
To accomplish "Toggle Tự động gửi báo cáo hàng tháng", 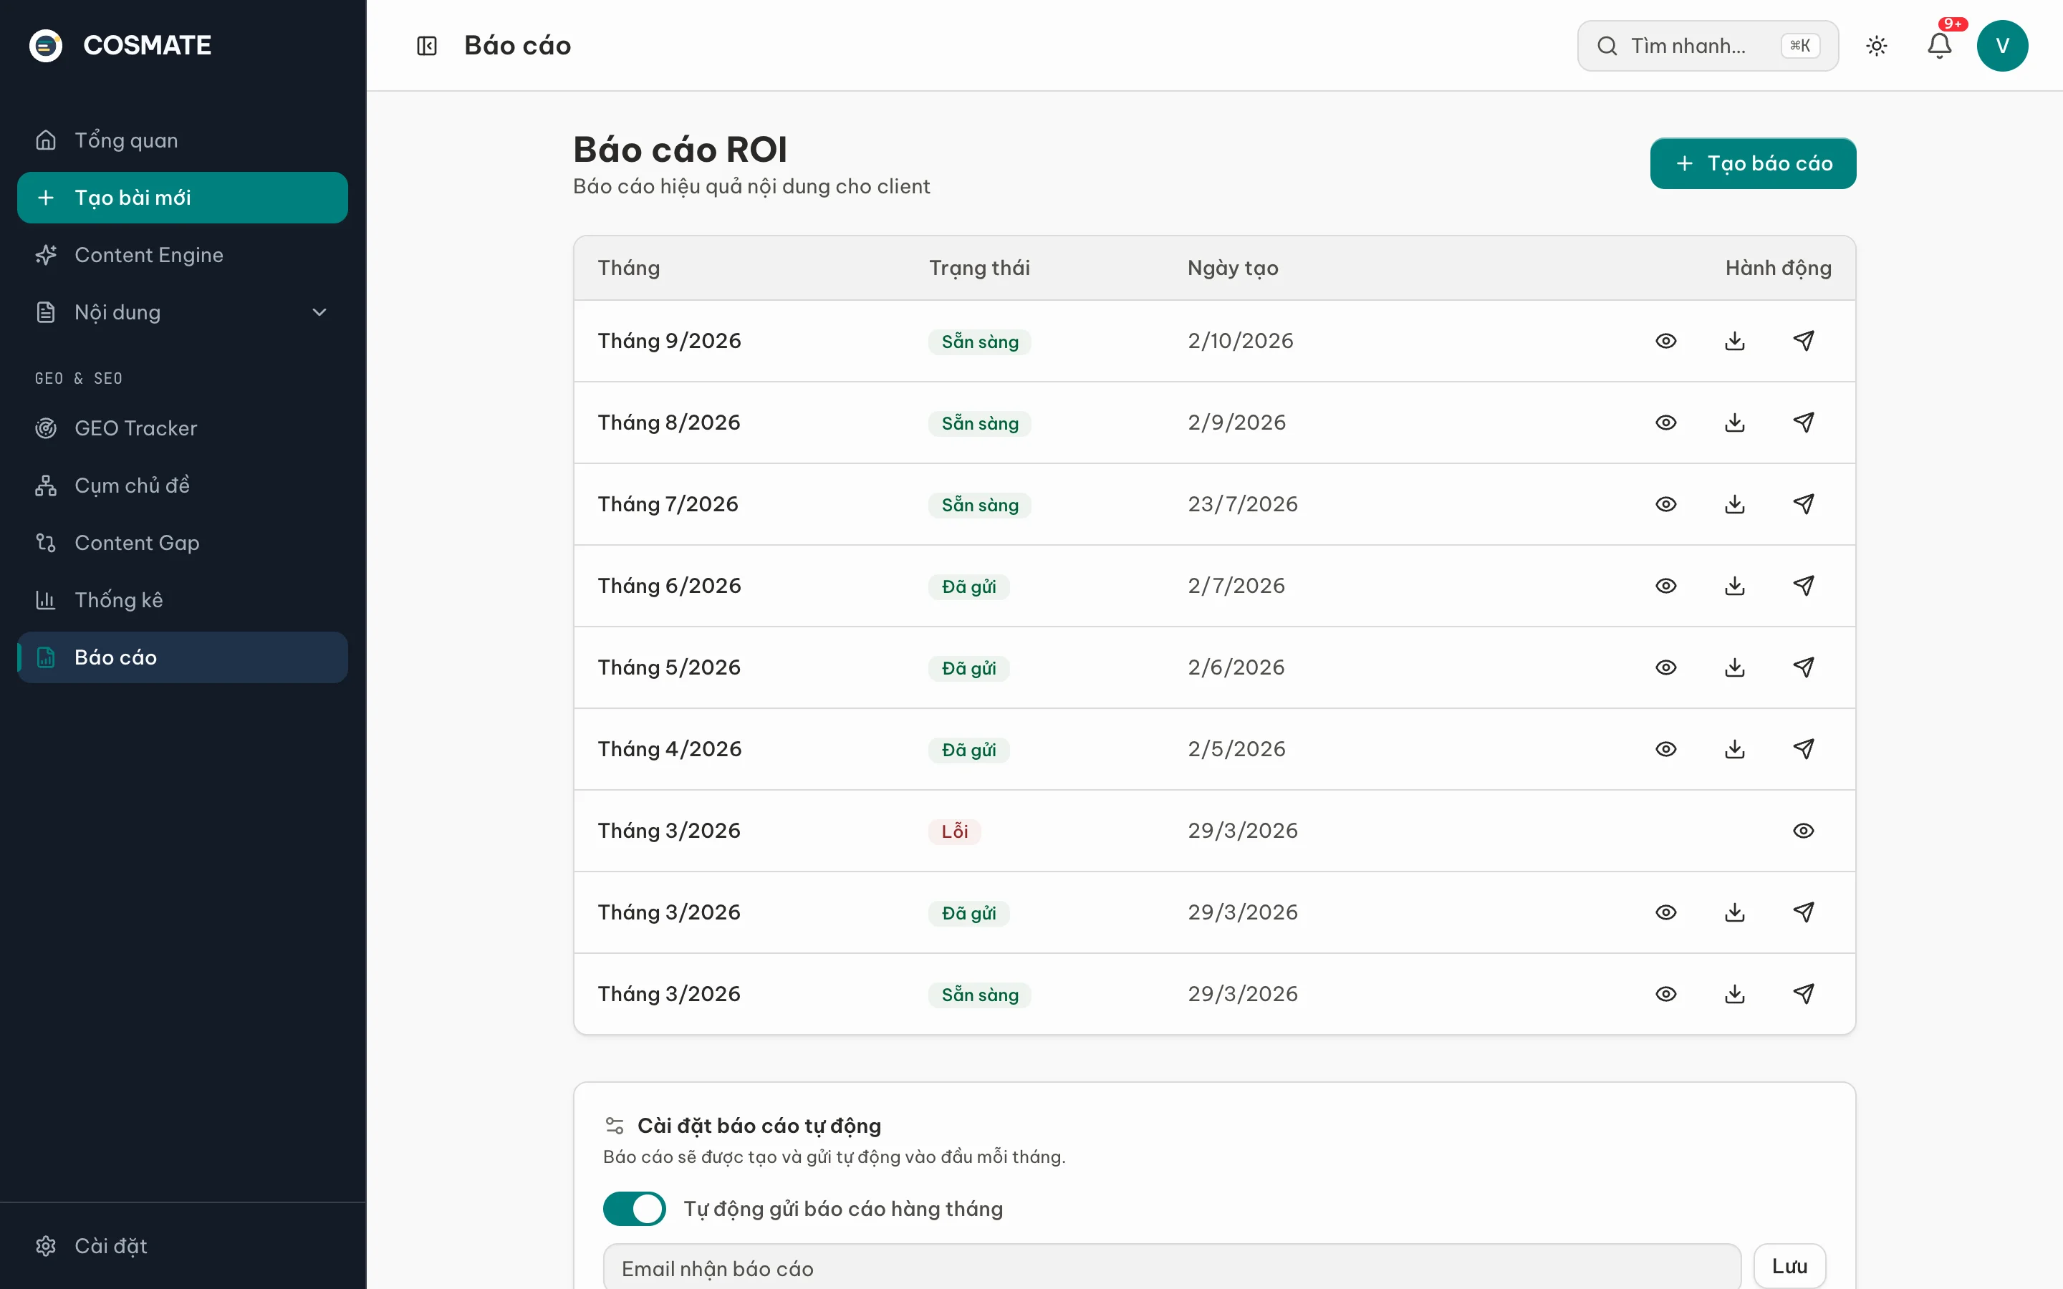I will tap(634, 1209).
